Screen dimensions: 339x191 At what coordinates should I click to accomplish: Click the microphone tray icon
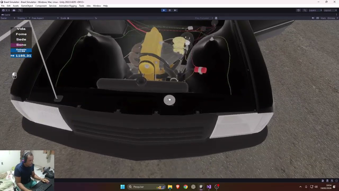coord(306,187)
